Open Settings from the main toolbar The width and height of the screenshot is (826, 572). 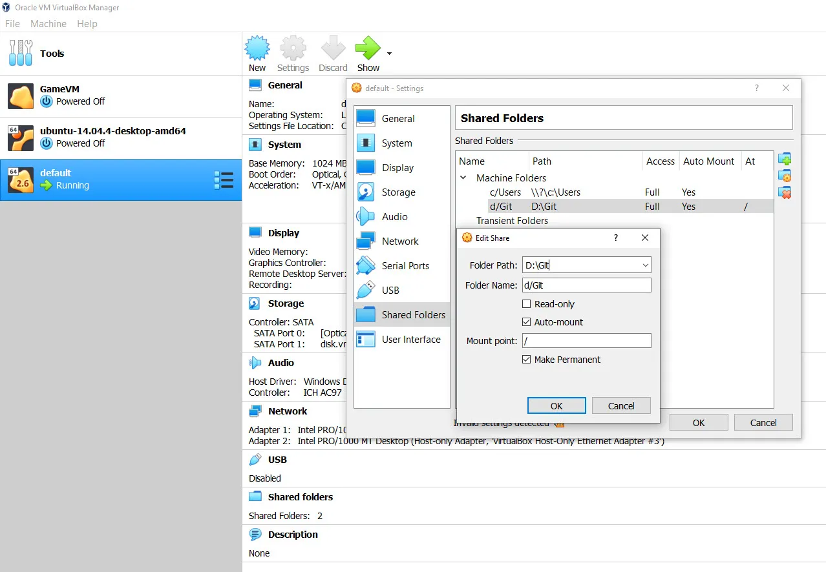tap(293, 54)
